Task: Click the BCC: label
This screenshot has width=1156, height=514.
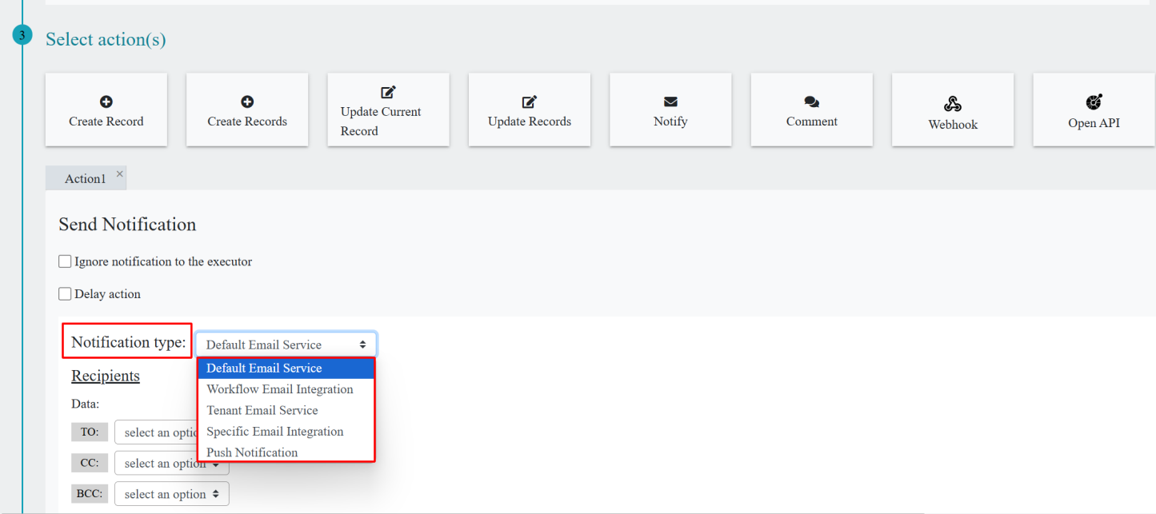Action: click(89, 494)
